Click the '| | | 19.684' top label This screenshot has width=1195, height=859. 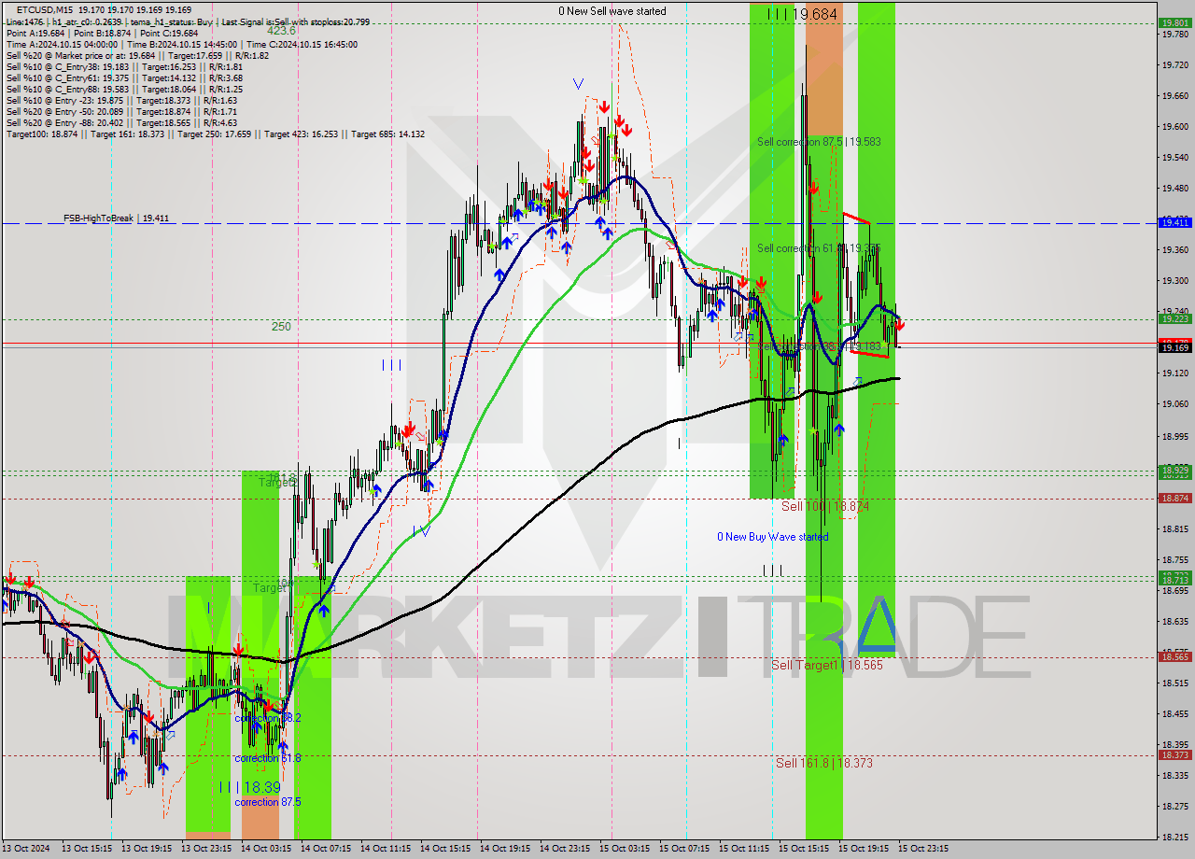point(802,14)
